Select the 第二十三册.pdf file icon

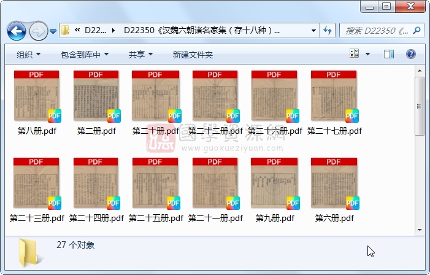[37, 183]
